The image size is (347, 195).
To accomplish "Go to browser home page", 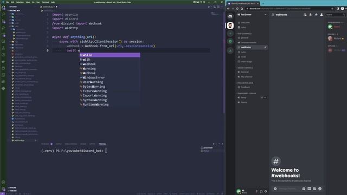I will coord(242,9).
